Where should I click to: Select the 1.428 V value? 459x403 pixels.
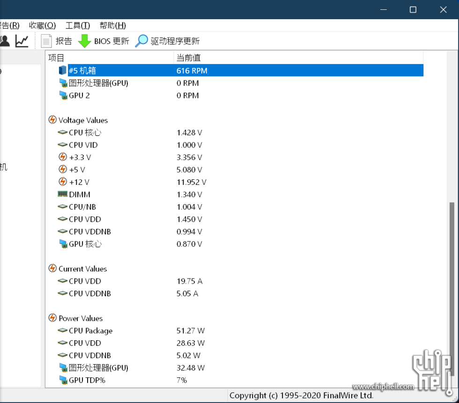pos(189,132)
